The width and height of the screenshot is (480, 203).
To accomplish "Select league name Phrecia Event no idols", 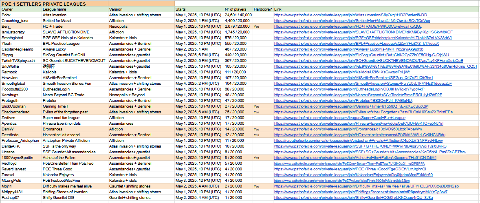I will click(75, 124).
